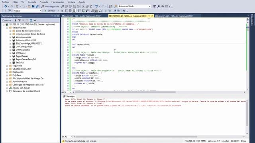Click the Paste icon in toolbar
This screenshot has height=143, width=255.
[x=91, y=6]
